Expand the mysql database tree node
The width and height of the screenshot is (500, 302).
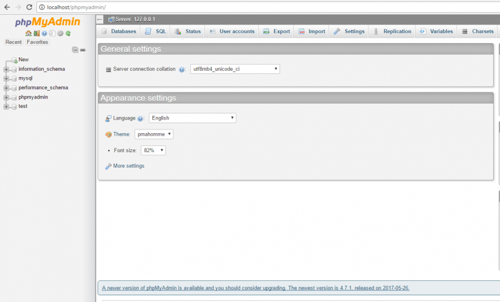click(6, 79)
